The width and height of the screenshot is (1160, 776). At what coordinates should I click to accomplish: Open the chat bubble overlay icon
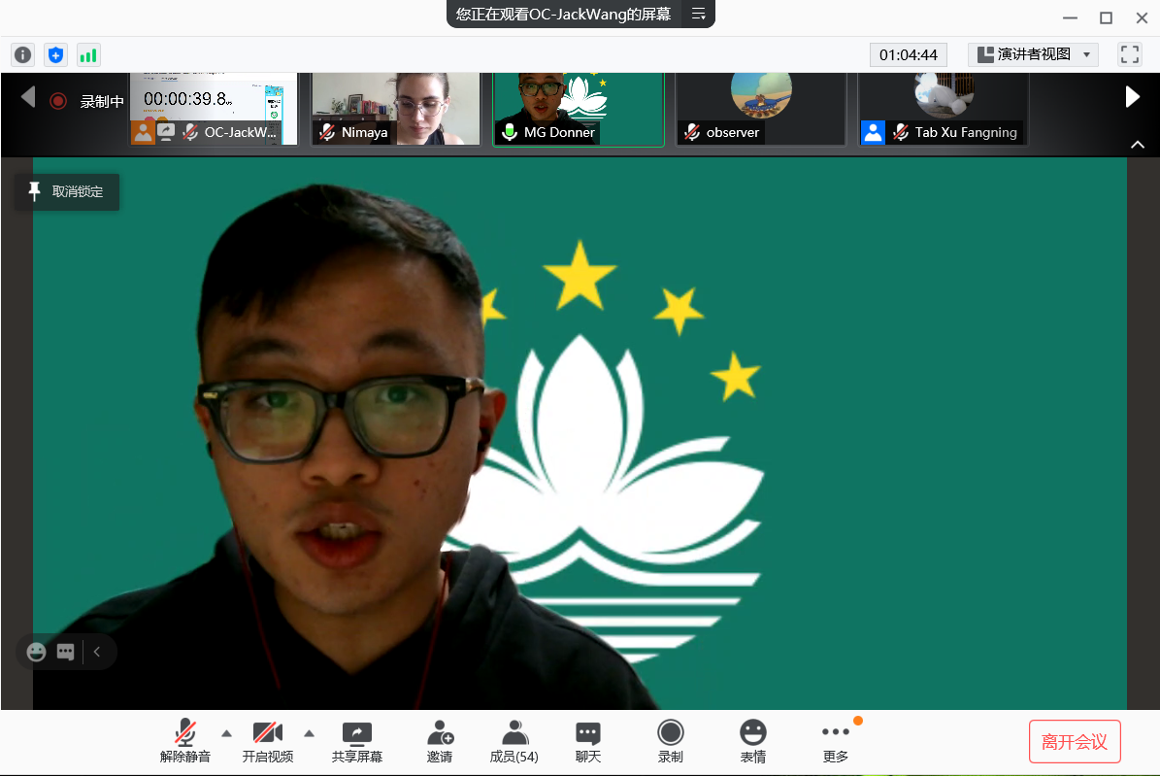[x=66, y=652]
